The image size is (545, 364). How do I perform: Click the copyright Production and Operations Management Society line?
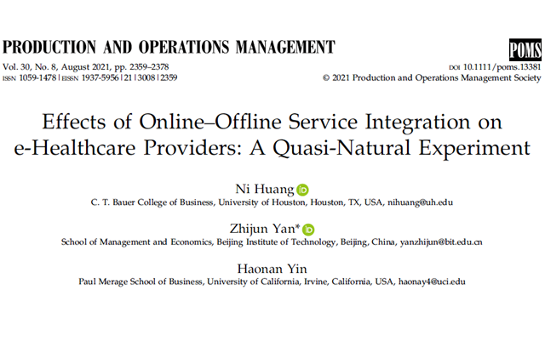[431, 77]
